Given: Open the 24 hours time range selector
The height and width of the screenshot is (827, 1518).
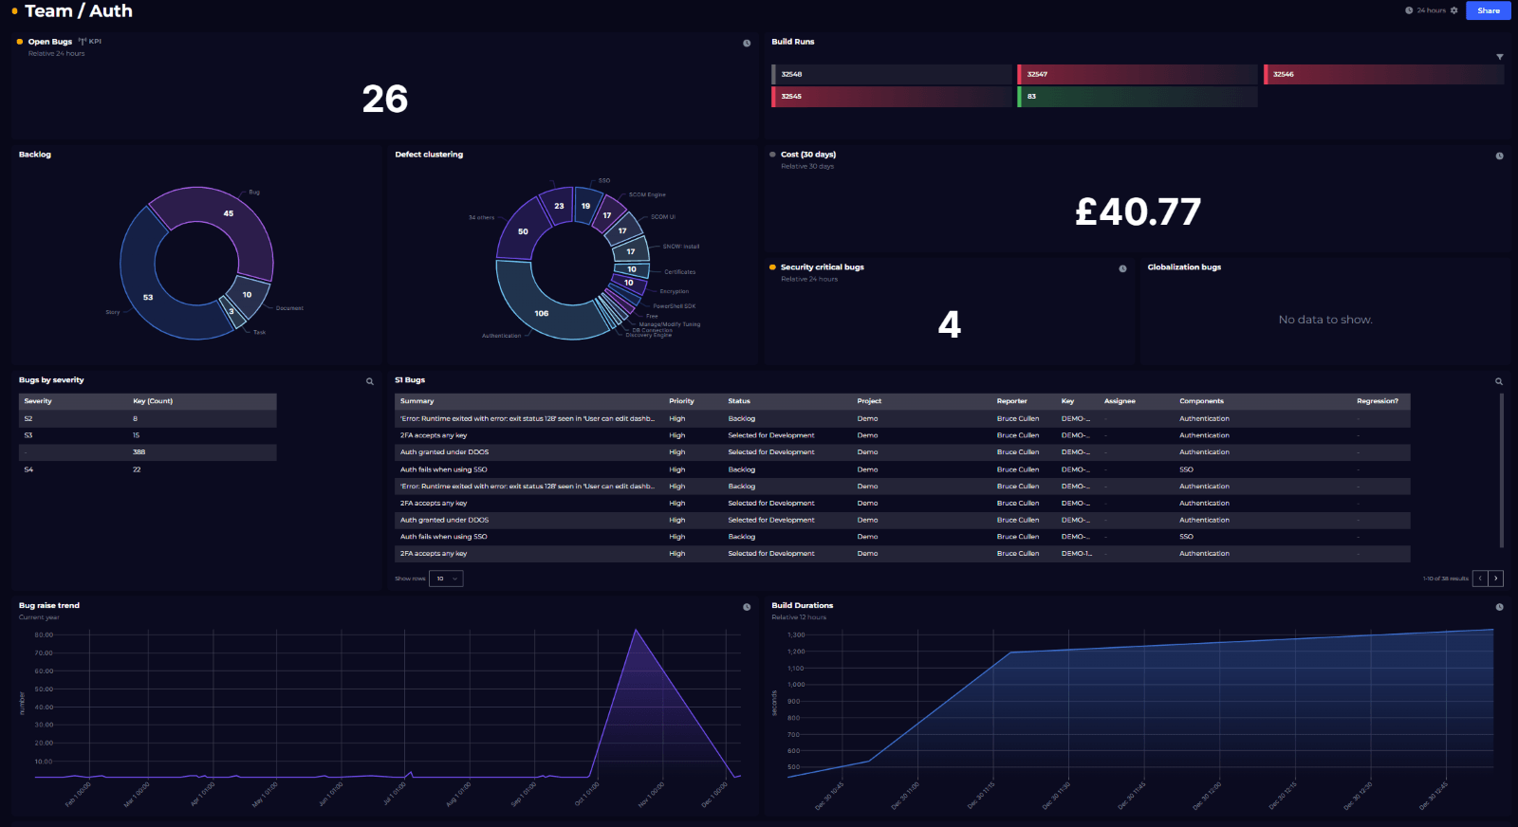Looking at the screenshot, I should coord(1430,10).
